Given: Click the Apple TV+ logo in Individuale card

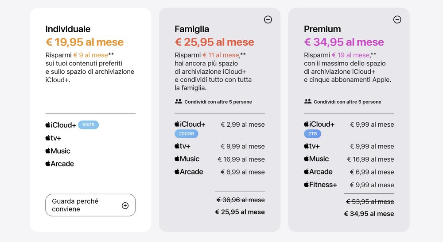Looking at the screenshot, I should coord(53,138).
